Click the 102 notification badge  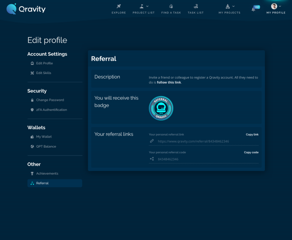(x=256, y=7)
